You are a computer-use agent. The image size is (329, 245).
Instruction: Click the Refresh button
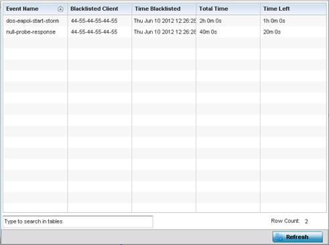click(298, 237)
